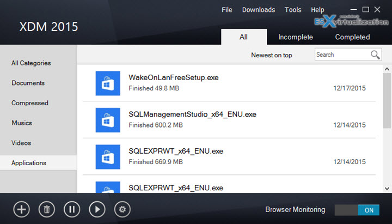Select the SQLManagementStudio_x64_ENU.exe file name
Screen dimensions: 392x224
193,114
